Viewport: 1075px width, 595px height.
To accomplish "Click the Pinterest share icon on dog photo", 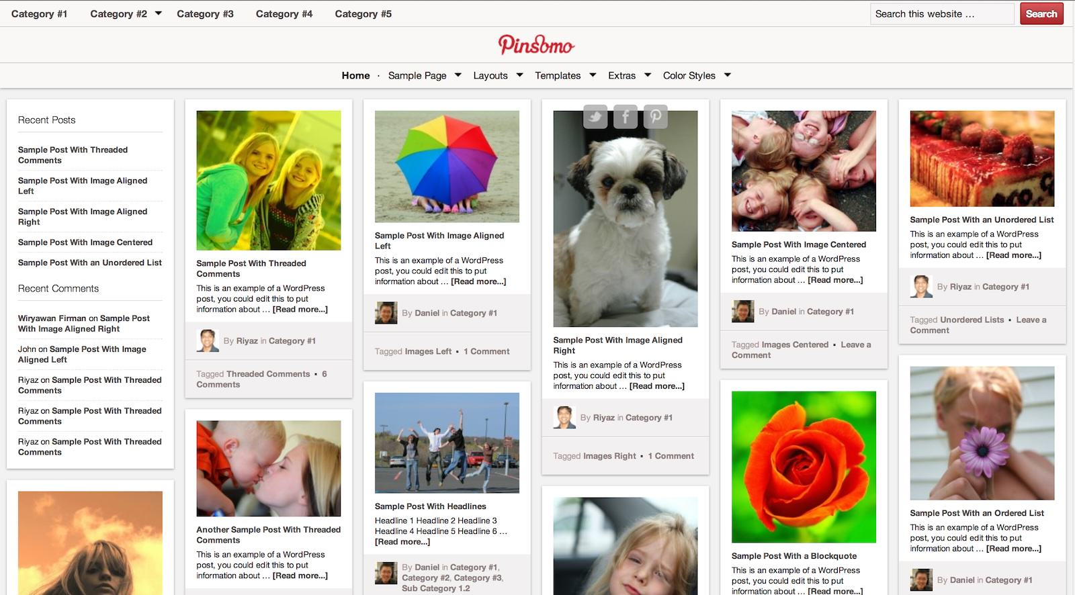I will [656, 117].
